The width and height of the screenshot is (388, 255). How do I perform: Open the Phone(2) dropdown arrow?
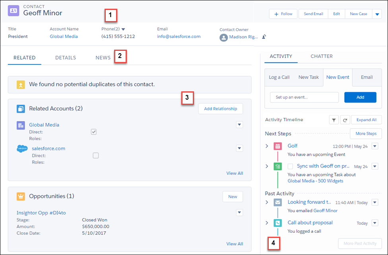click(x=123, y=29)
